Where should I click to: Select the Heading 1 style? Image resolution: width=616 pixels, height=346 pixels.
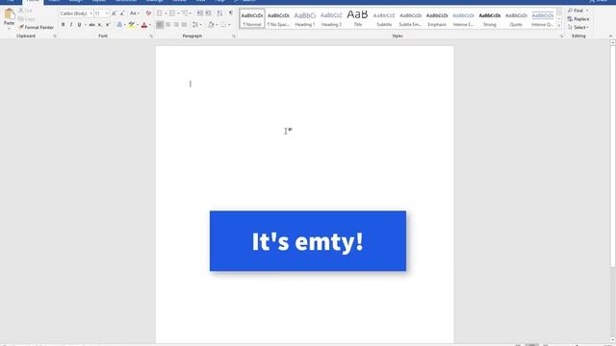305,18
